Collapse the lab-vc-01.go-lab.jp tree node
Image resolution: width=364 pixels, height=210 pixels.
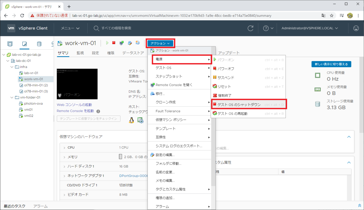(3, 55)
